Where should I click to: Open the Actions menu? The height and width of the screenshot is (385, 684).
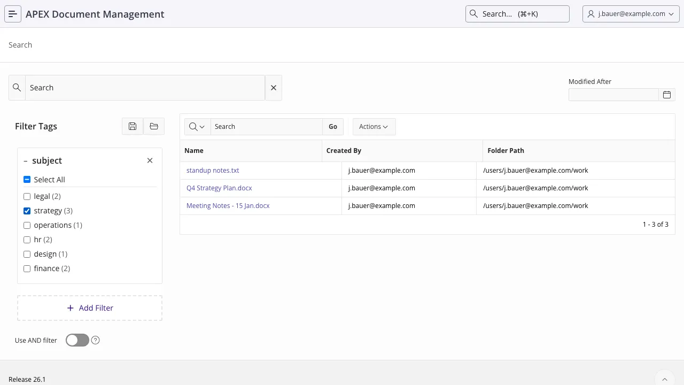374,127
